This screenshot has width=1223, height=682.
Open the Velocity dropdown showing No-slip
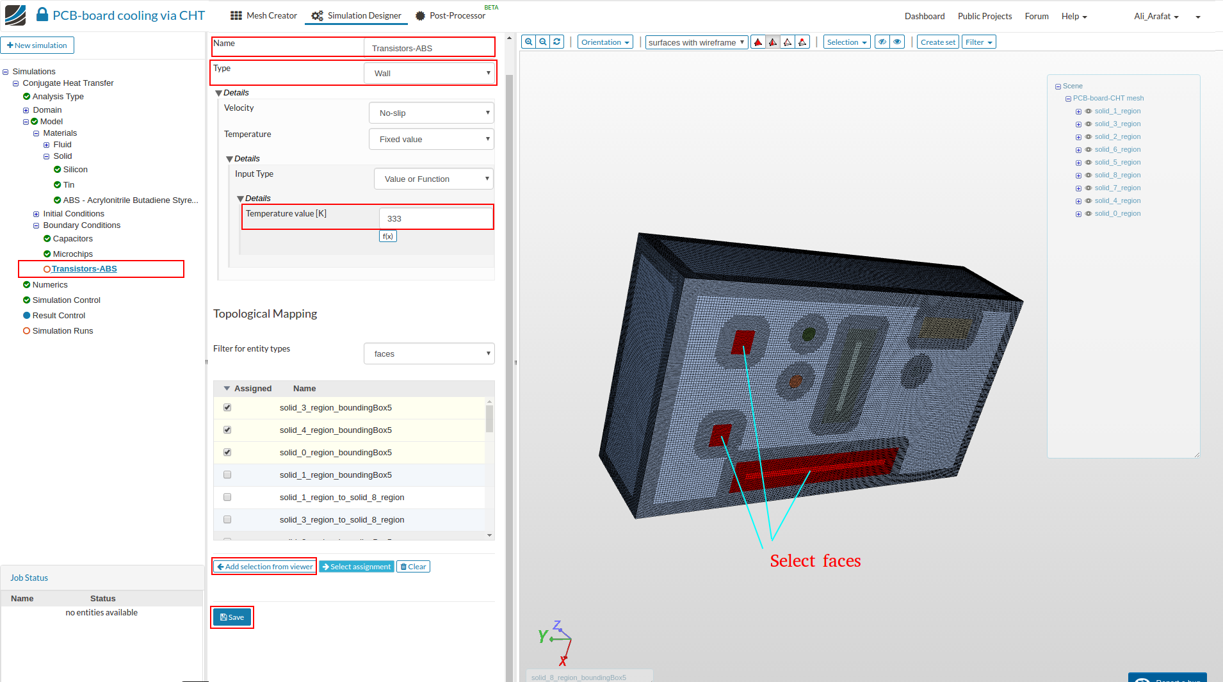432,113
